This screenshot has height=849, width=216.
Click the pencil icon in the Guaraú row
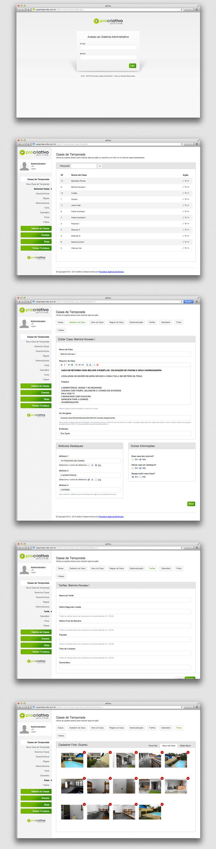(183, 199)
